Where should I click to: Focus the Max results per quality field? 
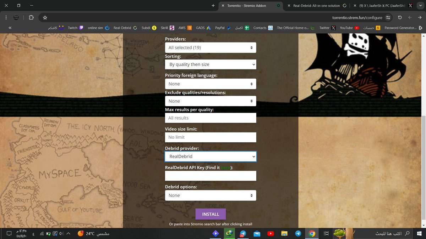pos(211,118)
